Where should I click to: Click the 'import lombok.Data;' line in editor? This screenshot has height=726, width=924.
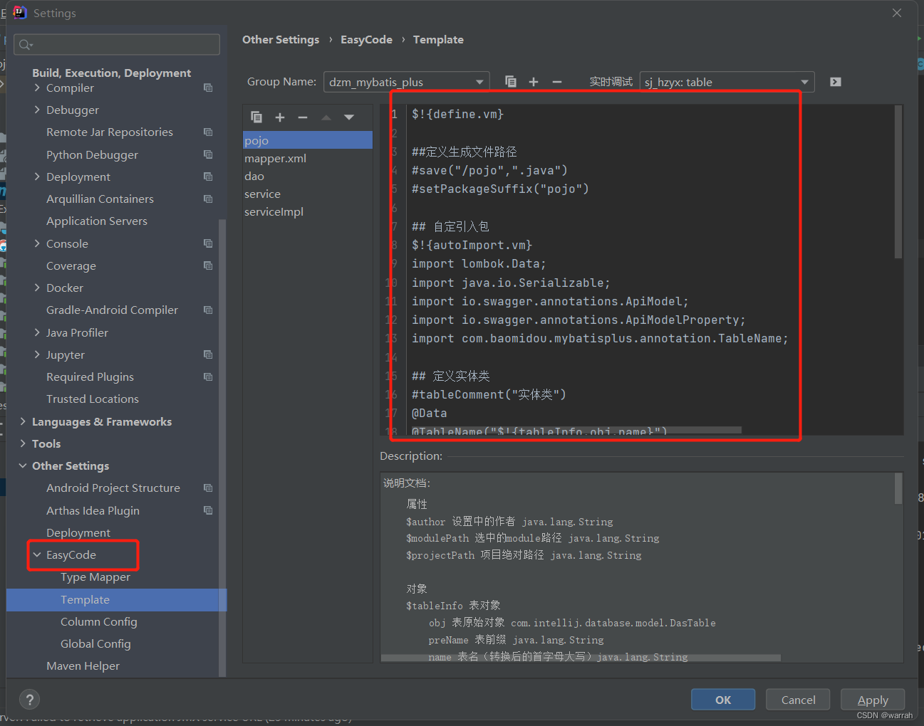pyautogui.click(x=479, y=264)
